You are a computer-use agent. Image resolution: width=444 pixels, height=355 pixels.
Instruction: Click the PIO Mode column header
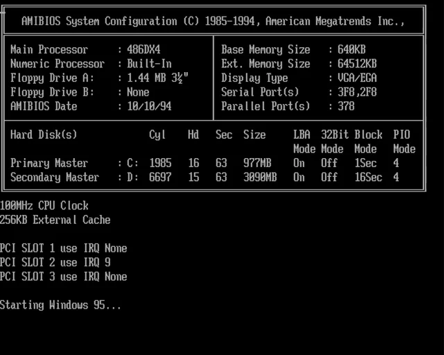[404, 142]
